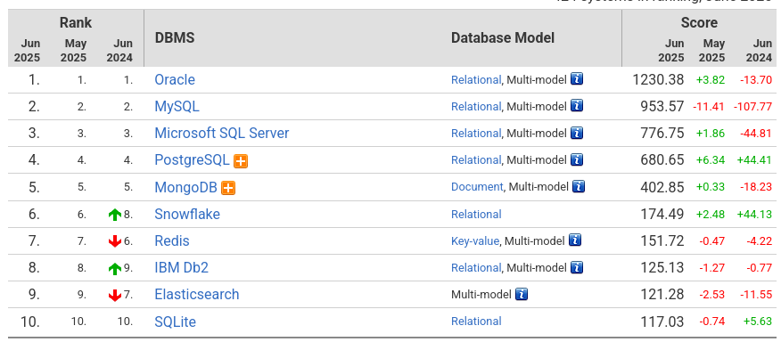This screenshot has height=342, width=781.
Task: Click Relational model link in Snowflake row
Action: coord(476,214)
